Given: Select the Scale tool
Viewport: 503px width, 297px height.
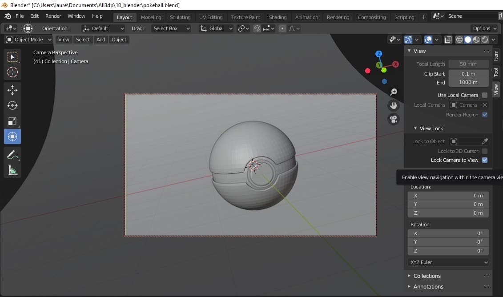Looking at the screenshot, I should [x=12, y=121].
